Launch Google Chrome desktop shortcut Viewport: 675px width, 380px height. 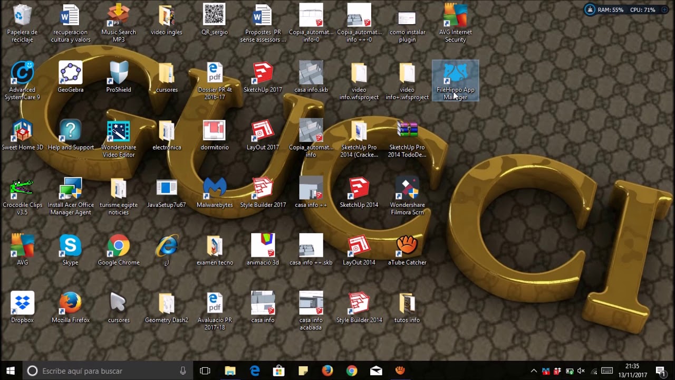coord(119,250)
